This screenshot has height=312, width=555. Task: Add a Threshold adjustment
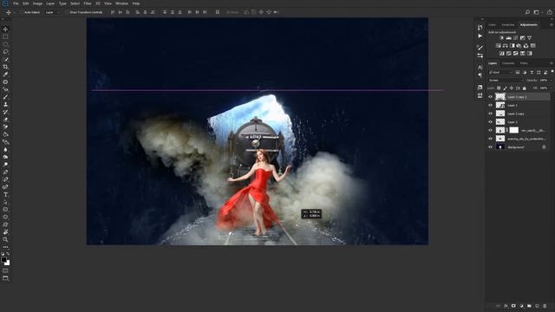tap(516, 54)
